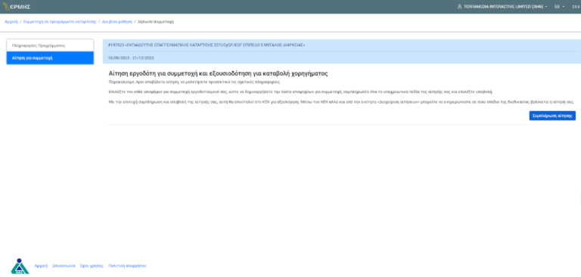This screenshot has width=581, height=277.
Task: Click the Συμπλήρωση αίτησης button
Action: 552,115
